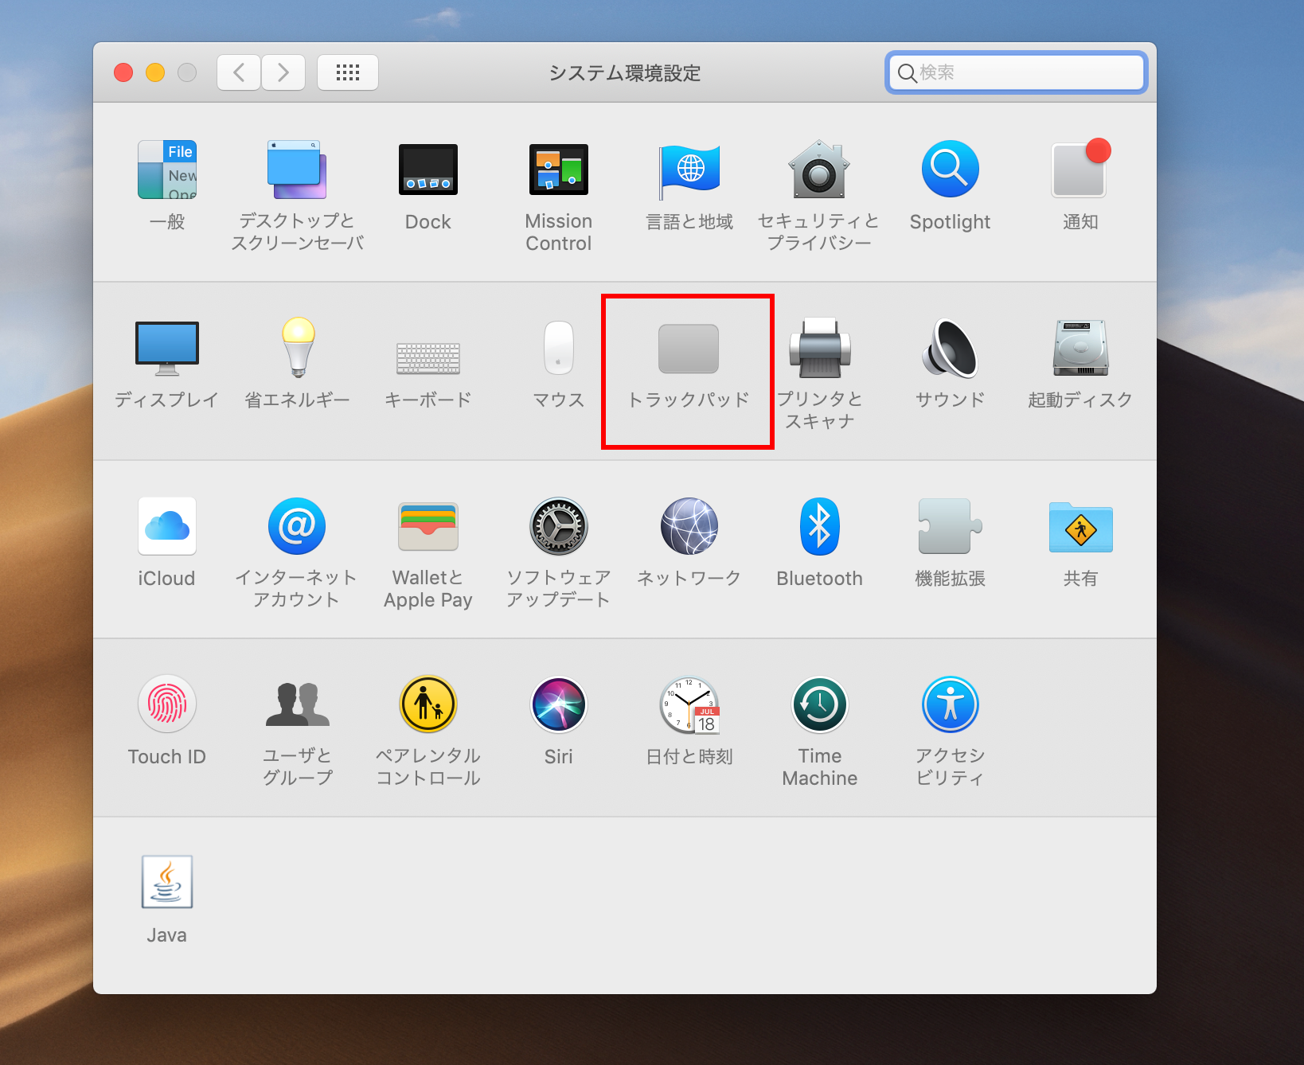The image size is (1304, 1065).
Task: Open ソフトウェアアップデート preferences
Action: tap(559, 526)
